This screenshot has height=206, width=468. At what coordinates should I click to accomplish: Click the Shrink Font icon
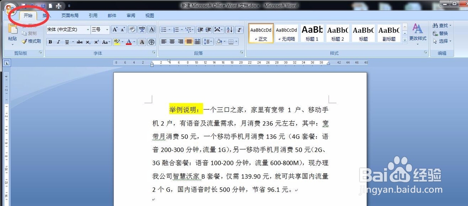(x=123, y=29)
